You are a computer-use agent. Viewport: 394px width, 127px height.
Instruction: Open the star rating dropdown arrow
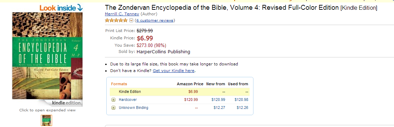pos(131,21)
